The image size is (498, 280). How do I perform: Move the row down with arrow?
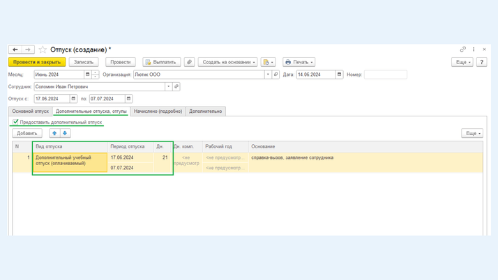click(x=65, y=133)
